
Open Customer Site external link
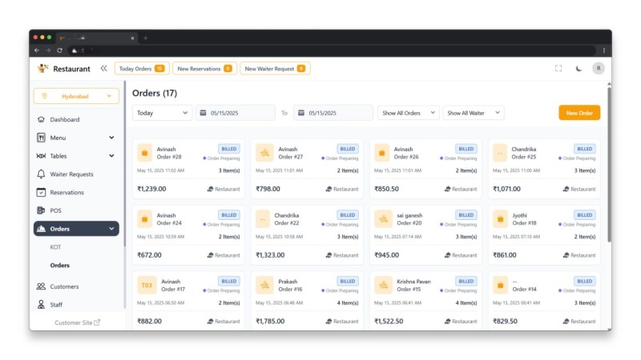click(77, 322)
